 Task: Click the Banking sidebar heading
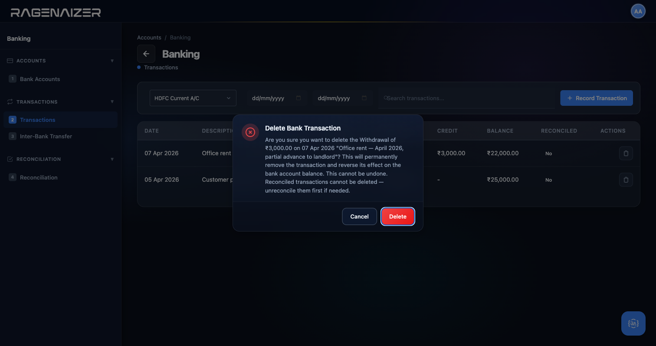click(19, 39)
